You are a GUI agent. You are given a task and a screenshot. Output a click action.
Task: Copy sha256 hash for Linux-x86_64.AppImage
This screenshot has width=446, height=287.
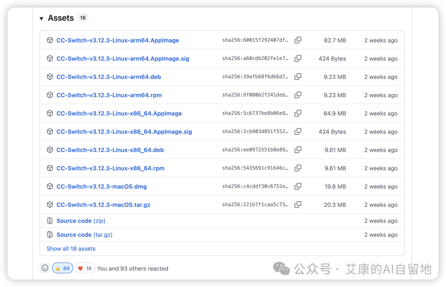pyautogui.click(x=298, y=113)
